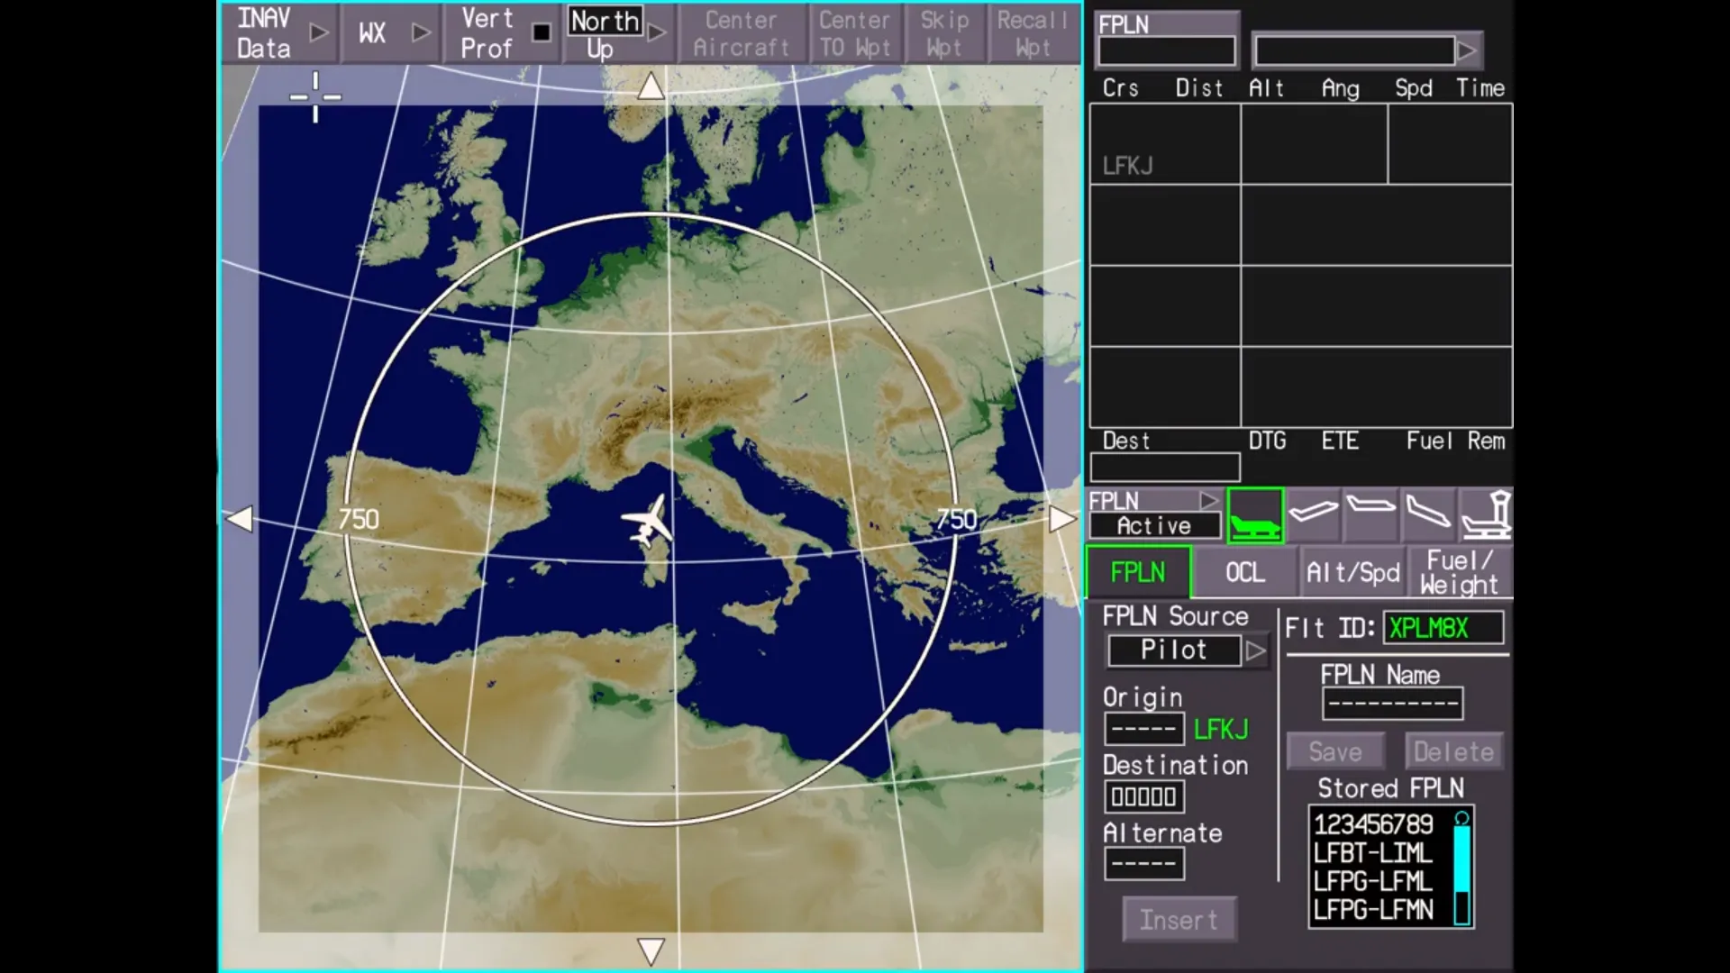This screenshot has width=1730, height=973.
Task: Toggle the Vert Prof checkbox
Action: [x=541, y=33]
